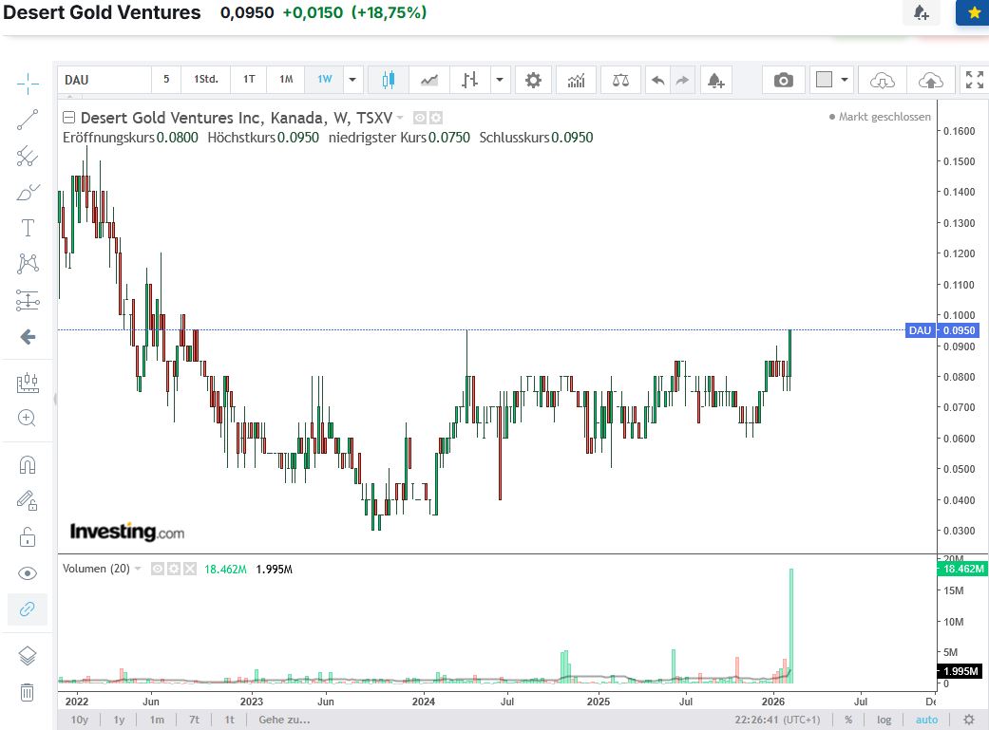Image resolution: width=989 pixels, height=730 pixels.
Task: Click the trash icon to remove drawings
Action: coord(28,692)
